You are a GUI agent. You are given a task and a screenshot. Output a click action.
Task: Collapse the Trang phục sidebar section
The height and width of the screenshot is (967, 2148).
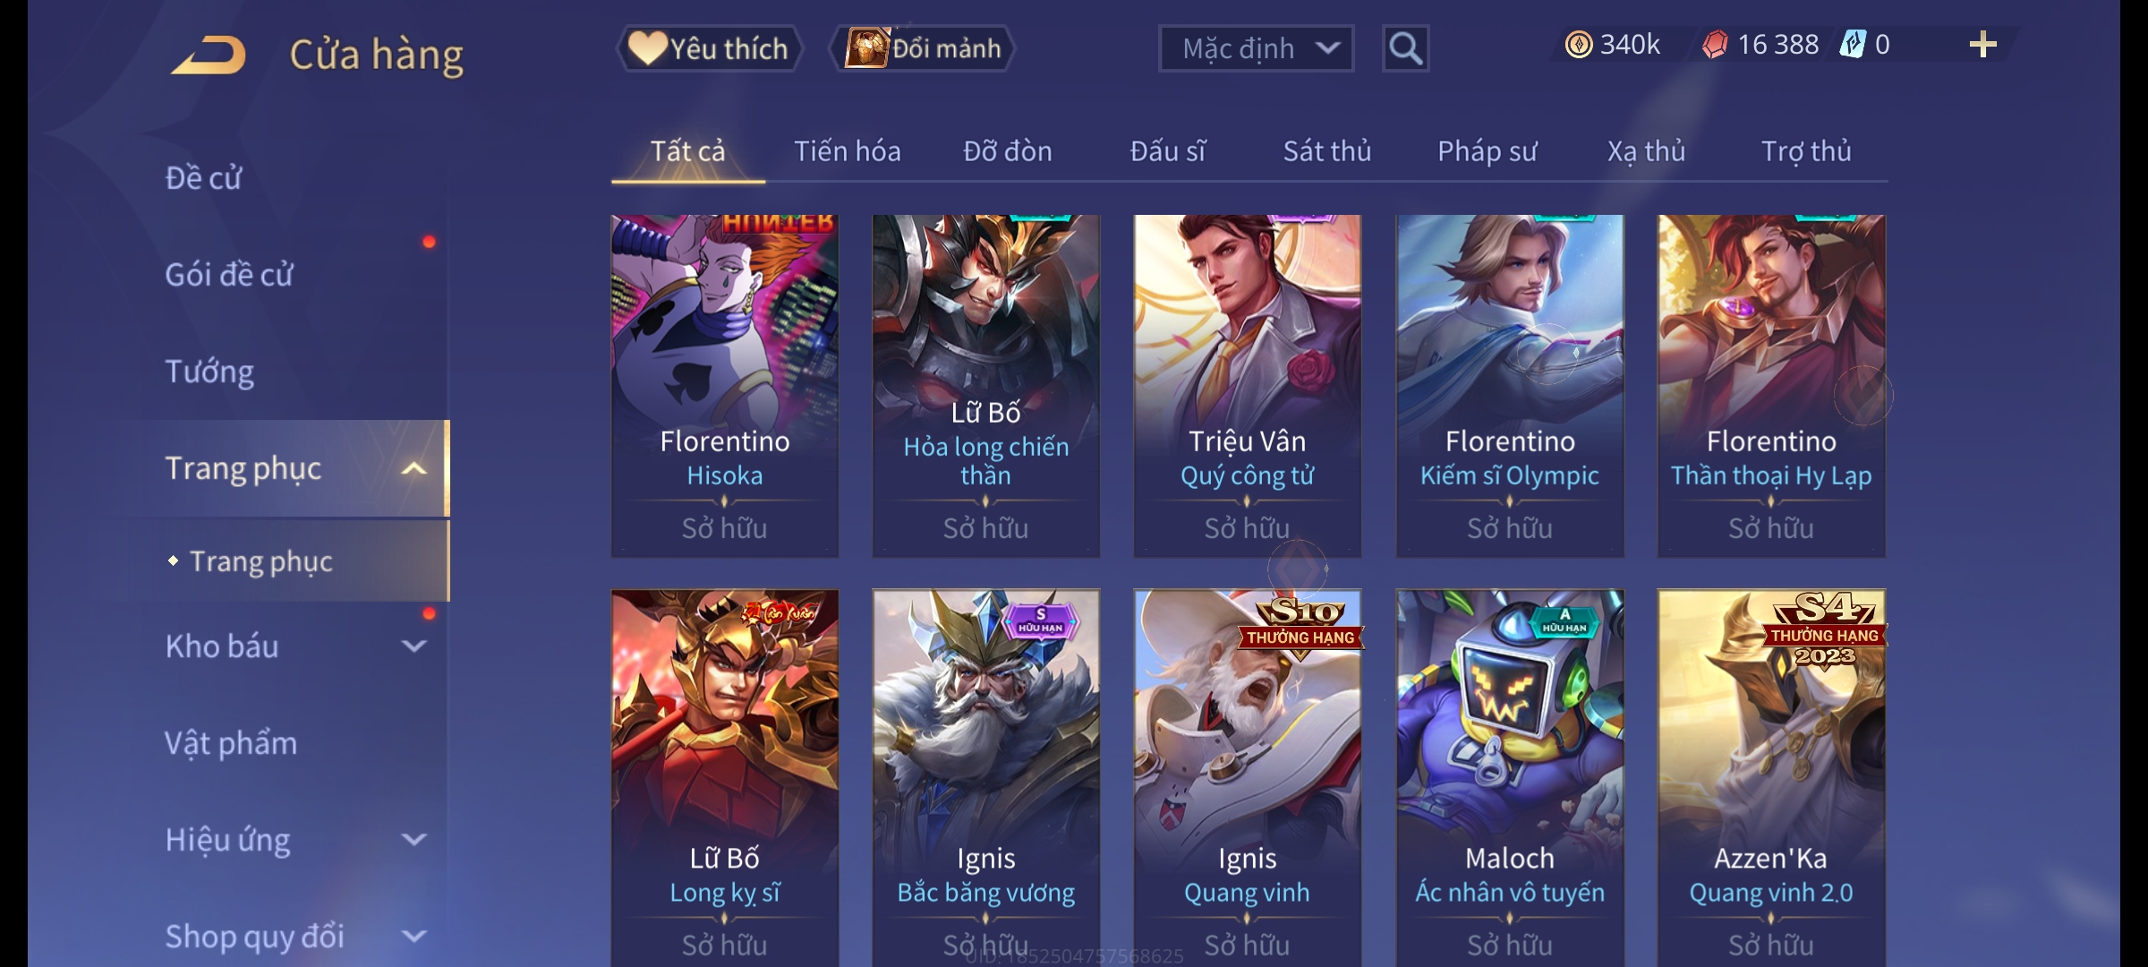tap(413, 468)
